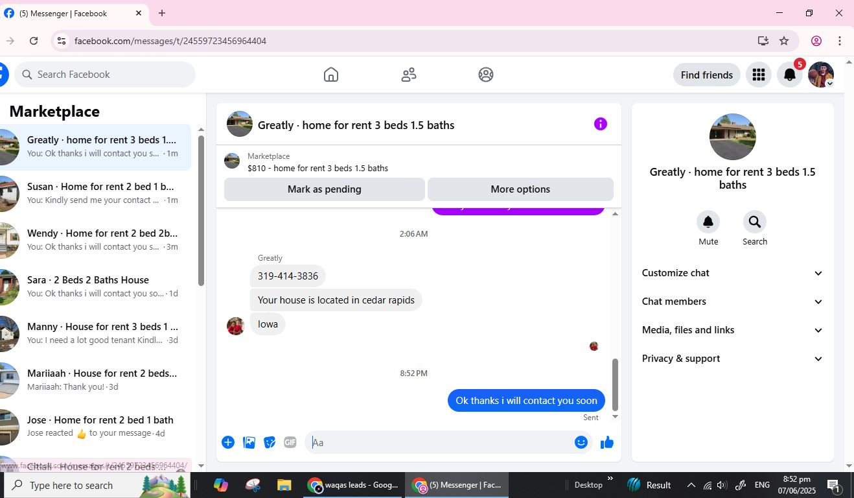Image resolution: width=854 pixels, height=498 pixels.
Task: Open the Groups icon in top navigation
Action: coord(486,75)
